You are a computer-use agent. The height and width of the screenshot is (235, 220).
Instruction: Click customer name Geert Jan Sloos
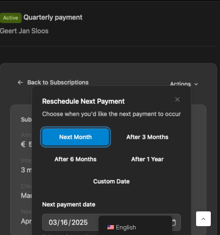click(x=24, y=31)
